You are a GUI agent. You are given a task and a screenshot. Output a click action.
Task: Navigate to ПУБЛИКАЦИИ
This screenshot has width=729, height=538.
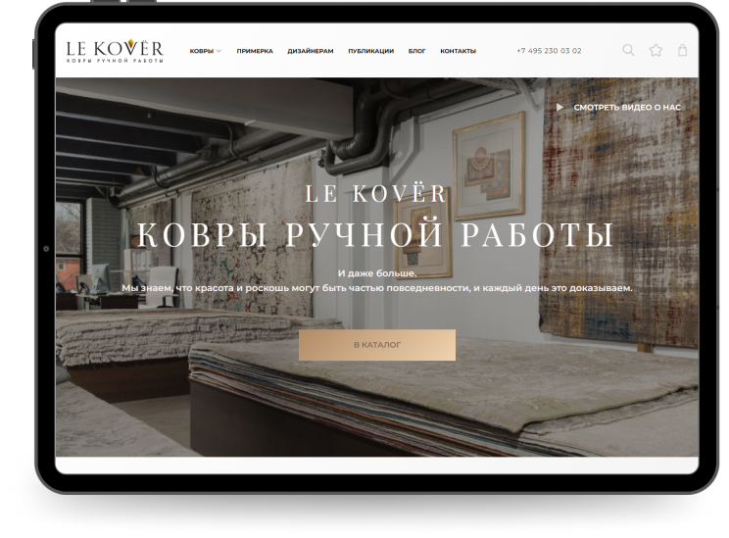click(370, 51)
